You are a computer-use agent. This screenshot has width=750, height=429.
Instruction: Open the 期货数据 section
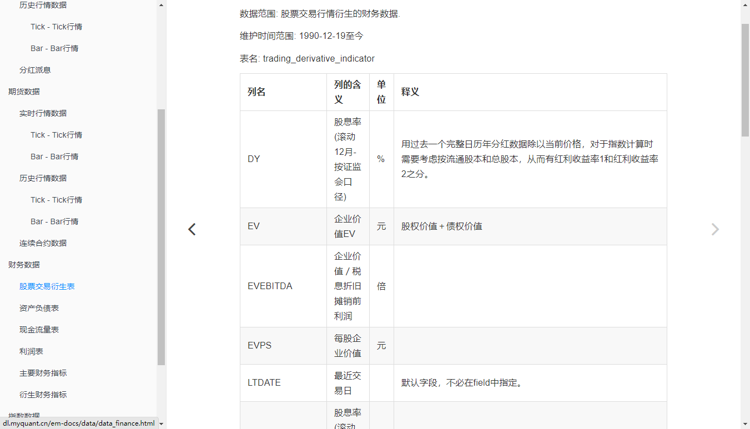(24, 92)
